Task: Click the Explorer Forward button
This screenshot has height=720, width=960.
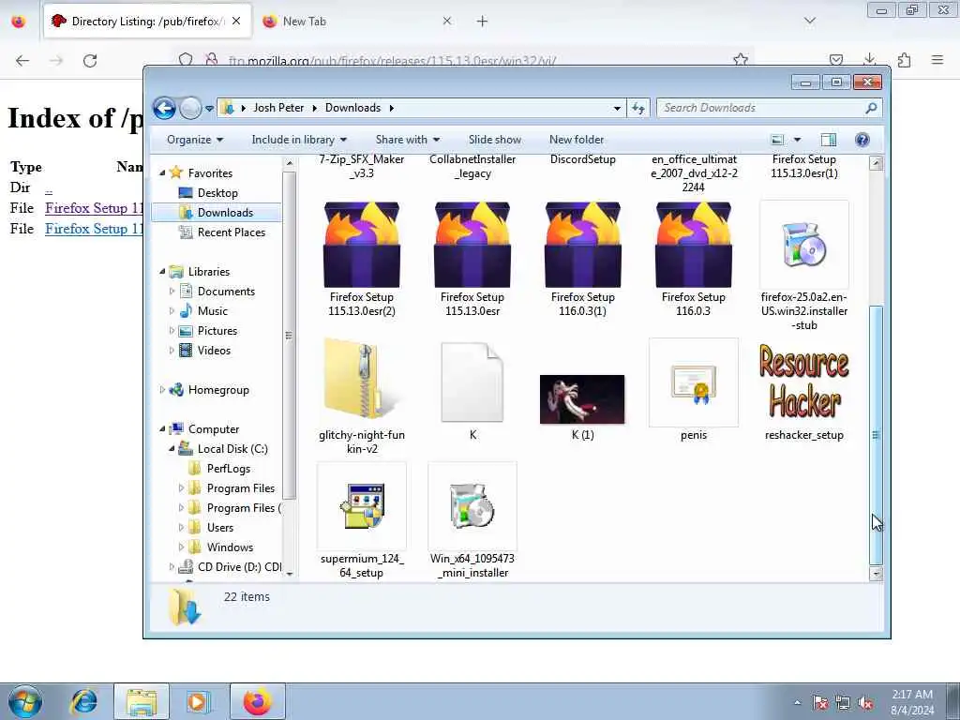Action: [x=190, y=109]
